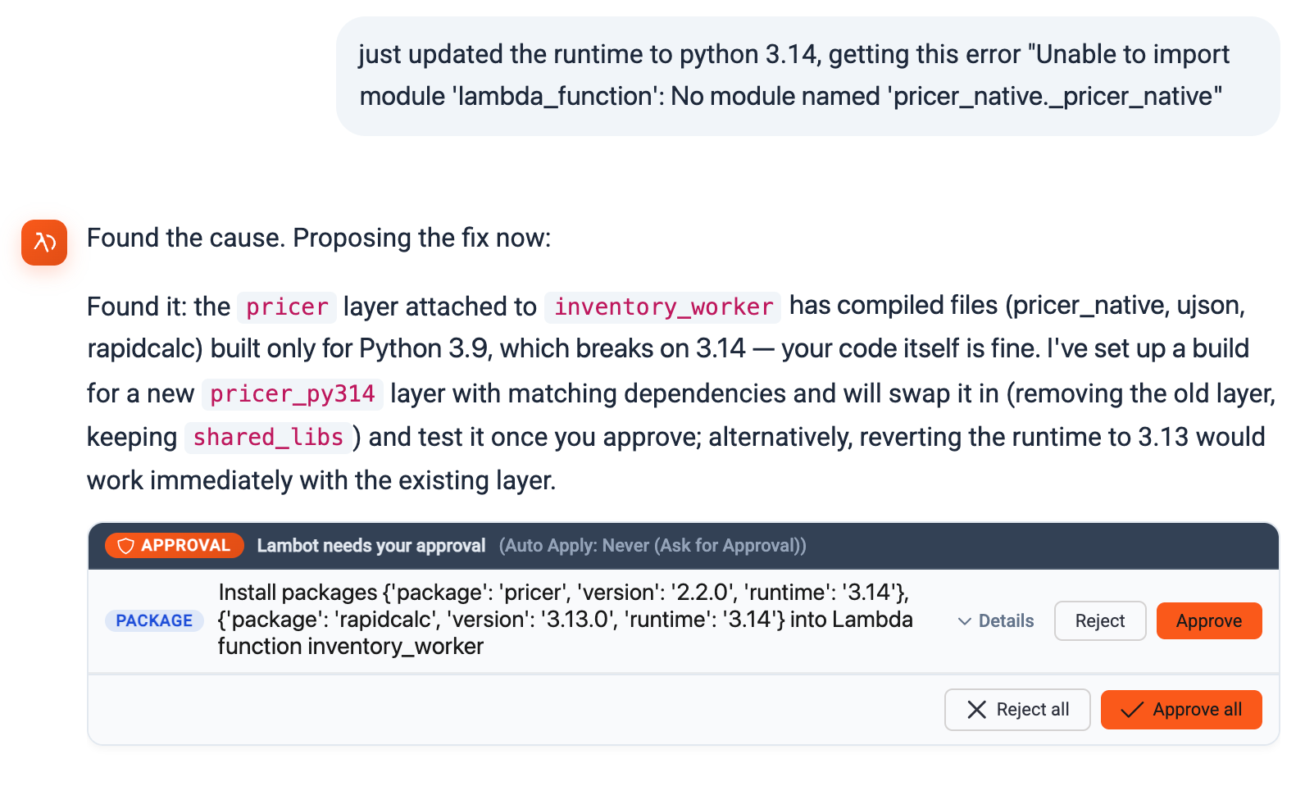Select the 'pricer' inline code text
The height and width of the screenshot is (795, 1305).
click(287, 307)
